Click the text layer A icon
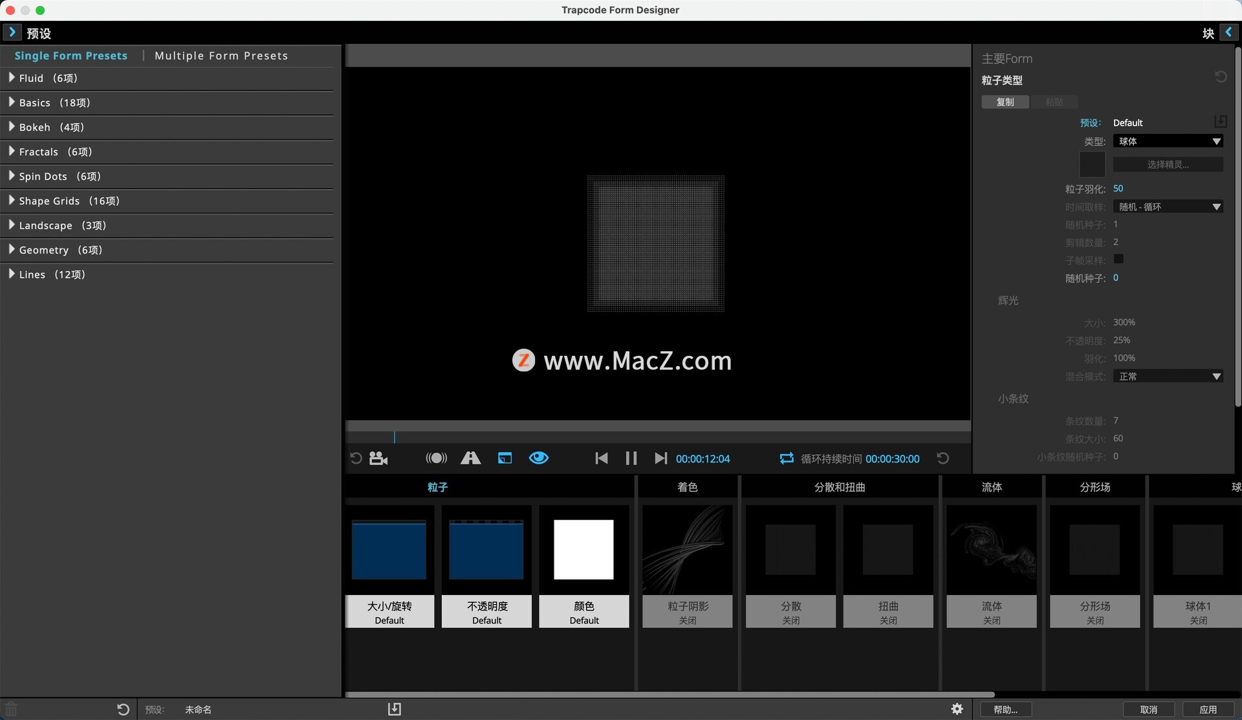Image resolution: width=1242 pixels, height=720 pixels. point(471,459)
